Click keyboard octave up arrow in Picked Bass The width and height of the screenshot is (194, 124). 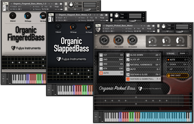[96, 114]
